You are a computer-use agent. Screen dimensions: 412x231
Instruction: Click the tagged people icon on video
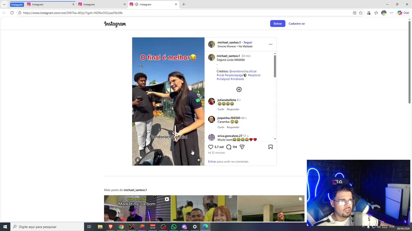[138, 160]
